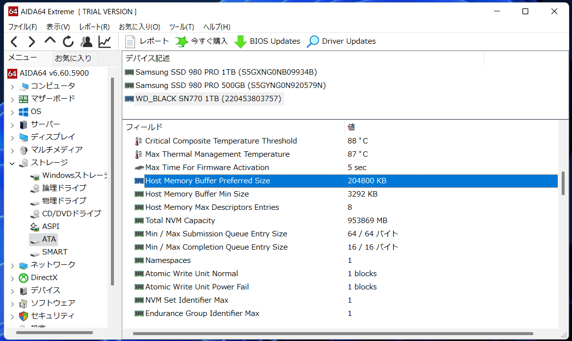Click the field list vertical scrollbar
This screenshot has height=341, width=572.
coord(563,184)
